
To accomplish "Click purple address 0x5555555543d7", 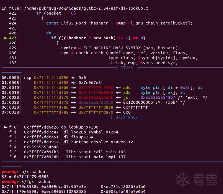I will click(158, 98).
